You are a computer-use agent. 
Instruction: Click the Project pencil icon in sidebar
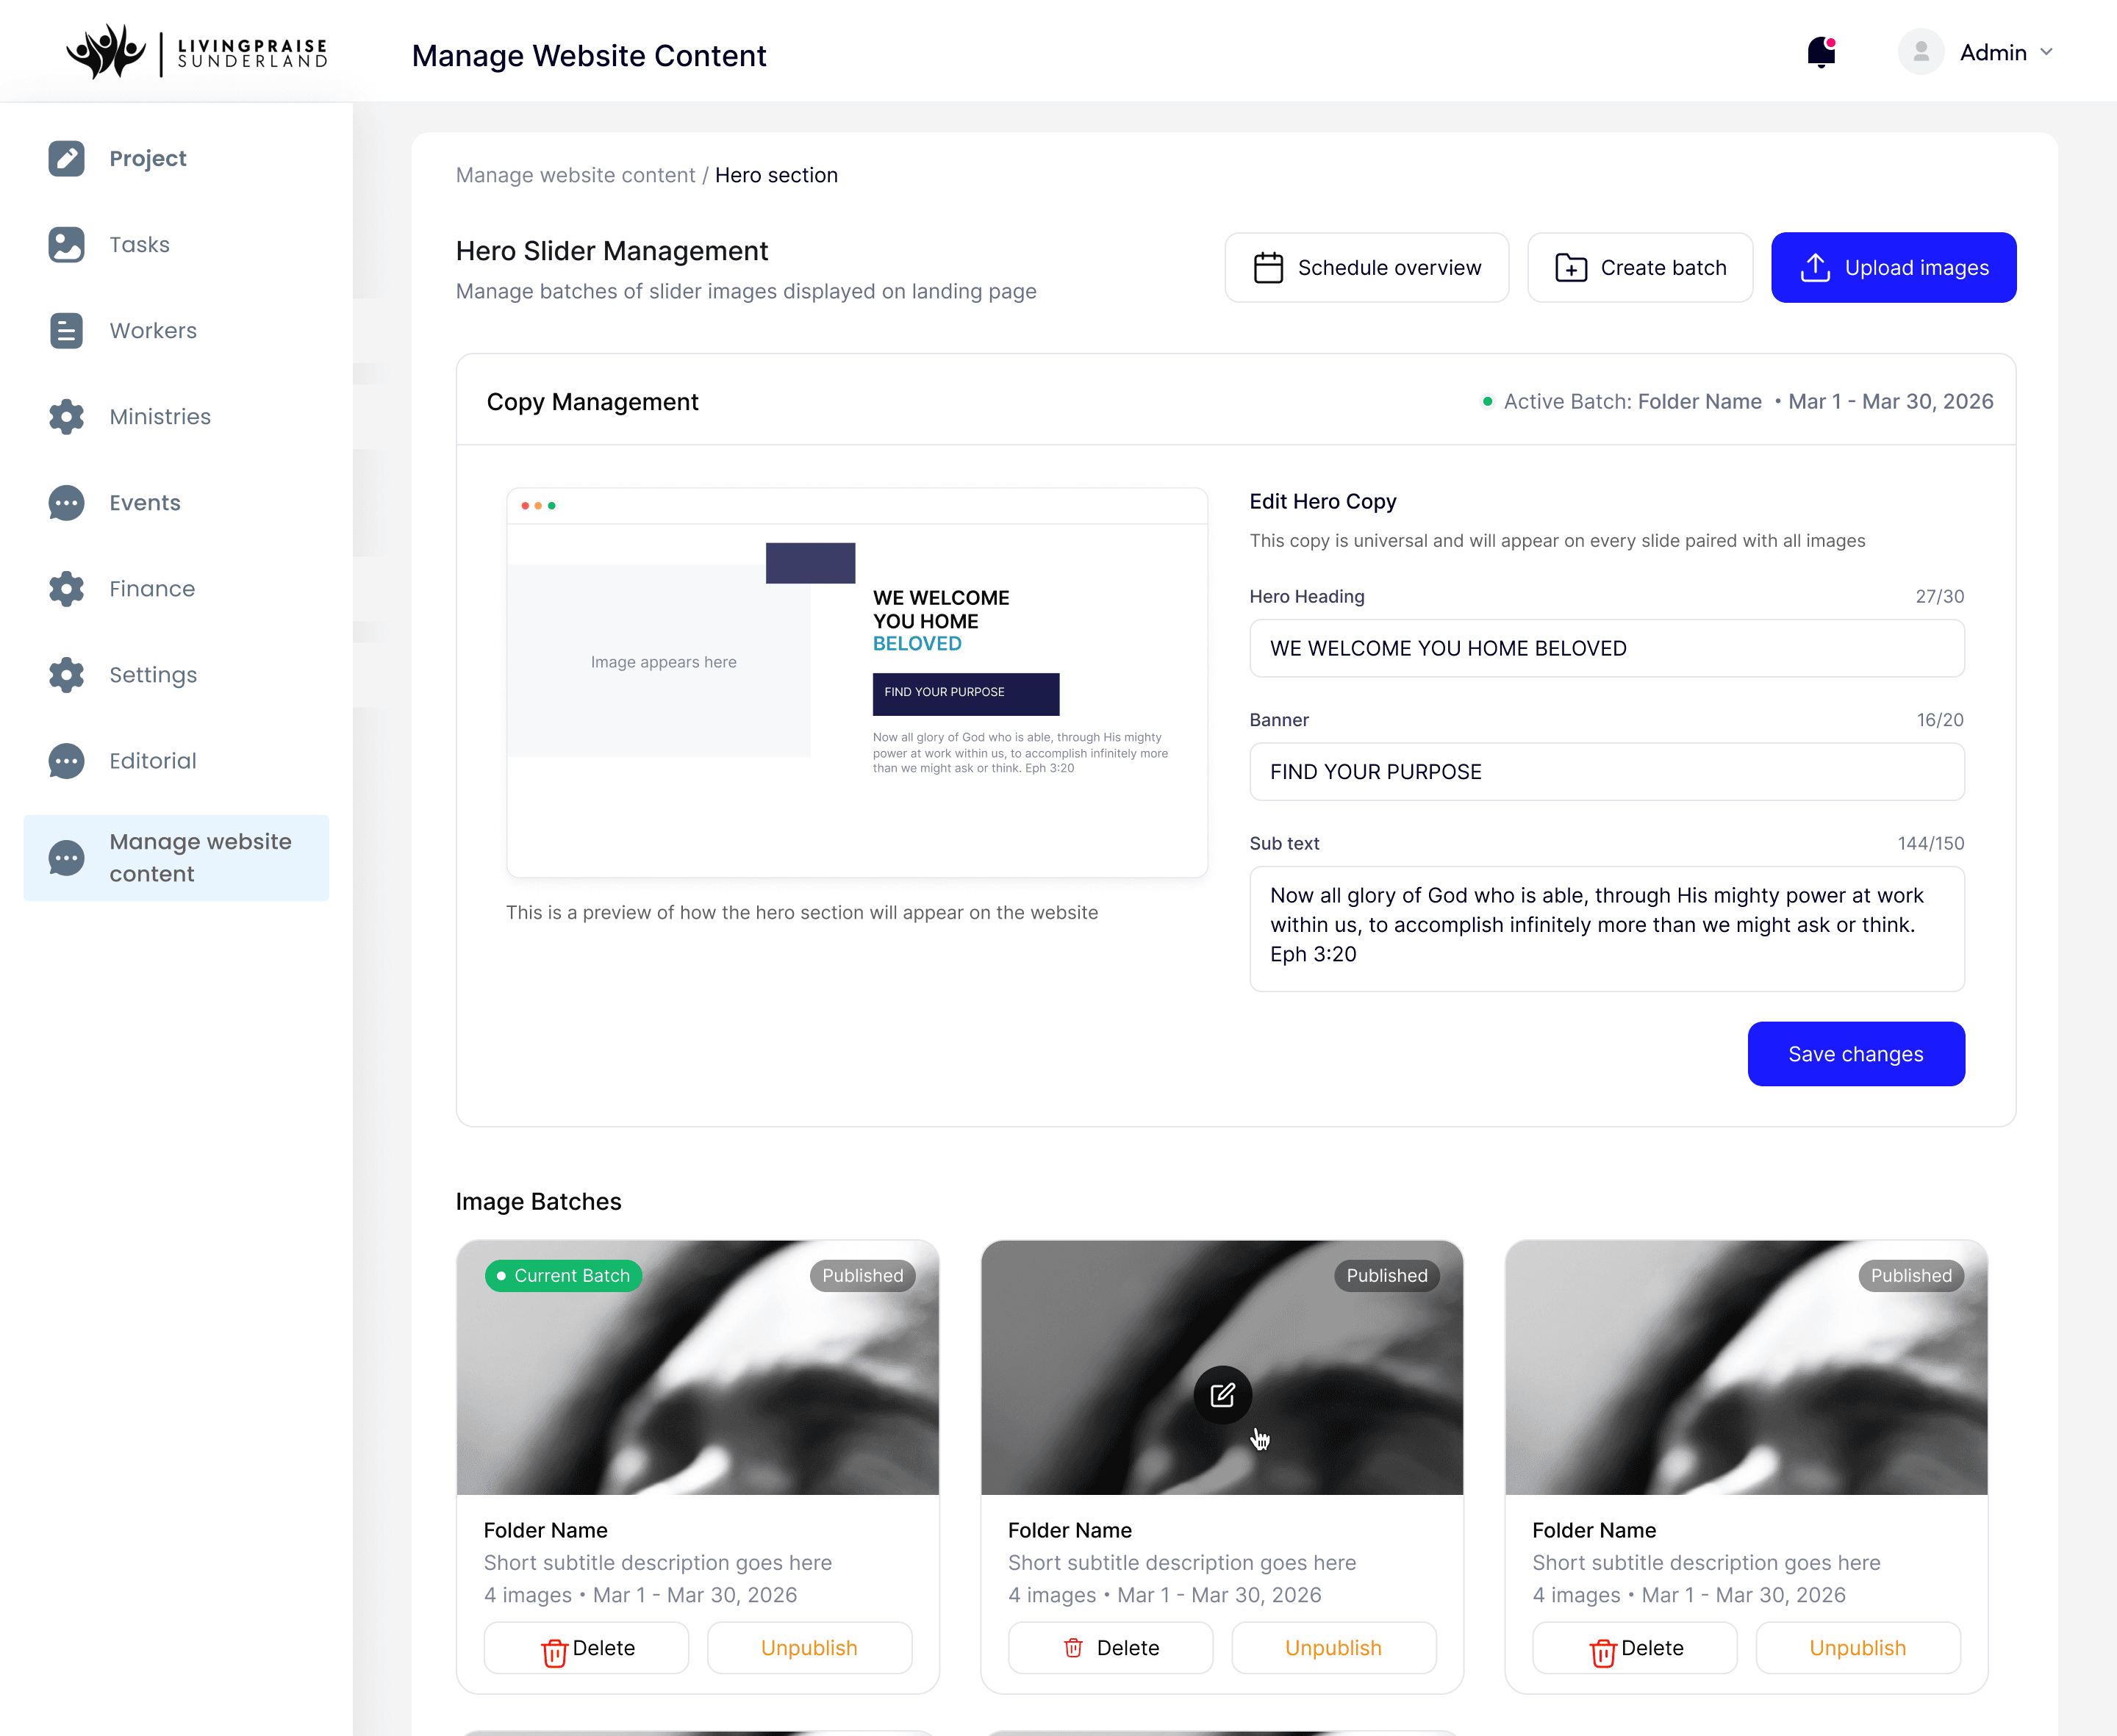(x=66, y=158)
